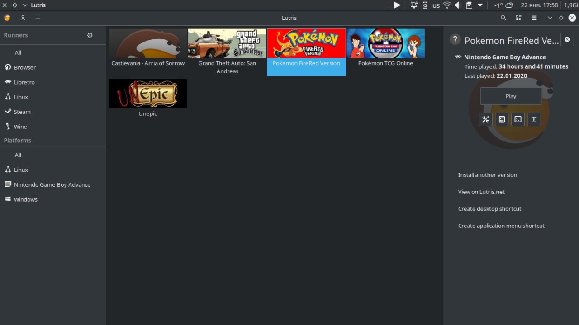Open the clipboard tray icon
This screenshot has width=579, height=325.
tap(469, 5)
